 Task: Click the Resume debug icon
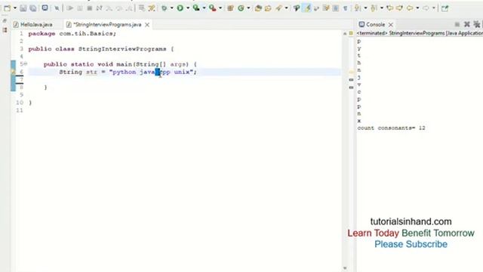(x=70, y=8)
